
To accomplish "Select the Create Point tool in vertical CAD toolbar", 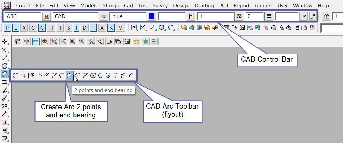I will 5,42.
